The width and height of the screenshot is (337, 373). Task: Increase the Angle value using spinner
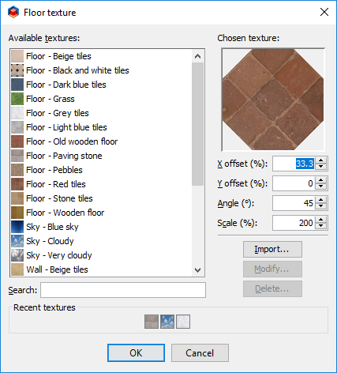point(321,200)
